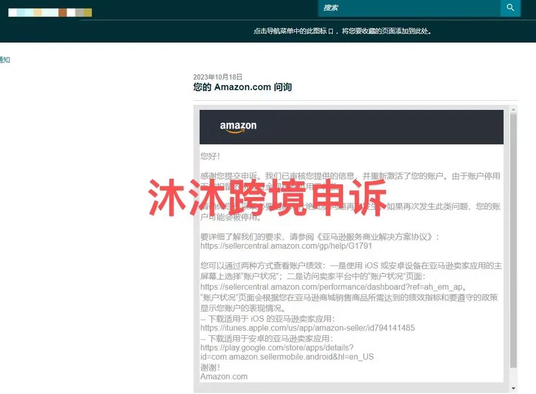Click the pixelated store logo at top left

tap(50, 13)
